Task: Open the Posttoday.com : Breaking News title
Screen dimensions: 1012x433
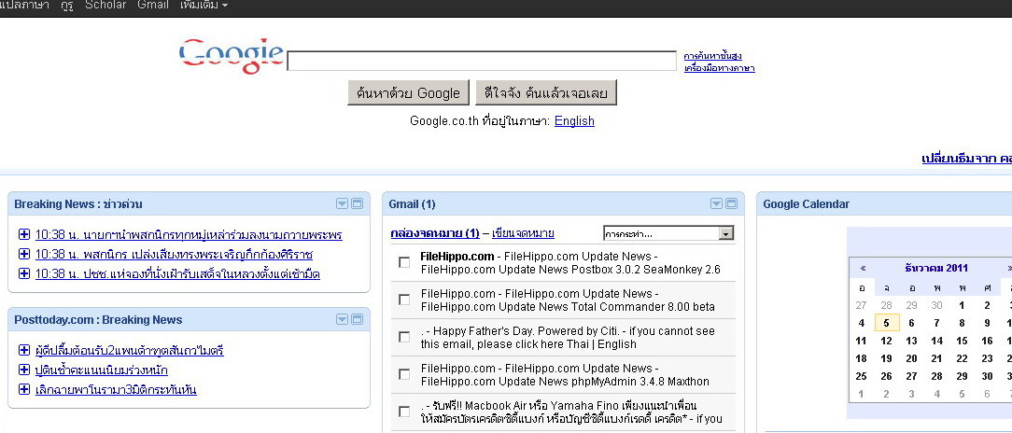Action: 98,319
